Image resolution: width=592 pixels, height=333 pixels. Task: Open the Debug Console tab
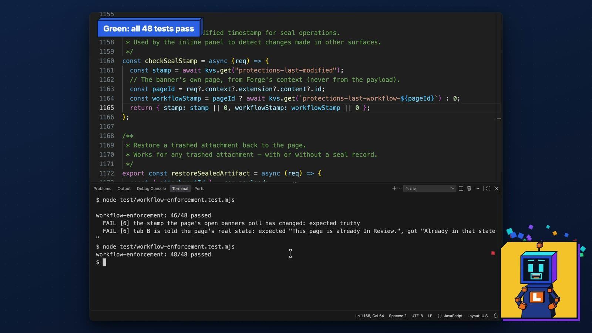pyautogui.click(x=151, y=189)
